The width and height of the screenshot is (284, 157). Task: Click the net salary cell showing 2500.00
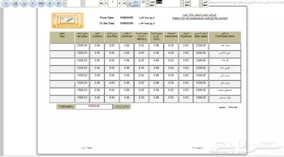[x=82, y=47]
